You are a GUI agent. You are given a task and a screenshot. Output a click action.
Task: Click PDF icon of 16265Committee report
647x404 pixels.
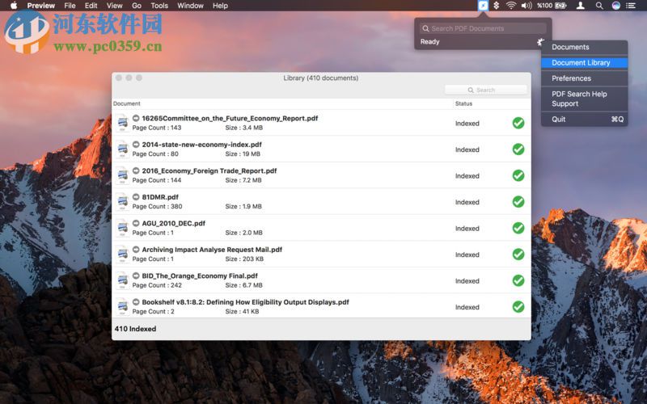123,123
